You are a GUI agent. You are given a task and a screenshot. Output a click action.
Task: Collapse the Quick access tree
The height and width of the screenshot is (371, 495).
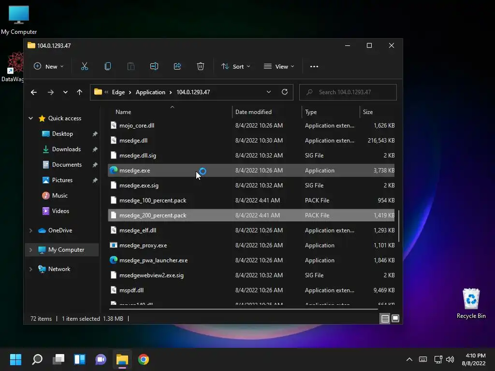coord(30,118)
